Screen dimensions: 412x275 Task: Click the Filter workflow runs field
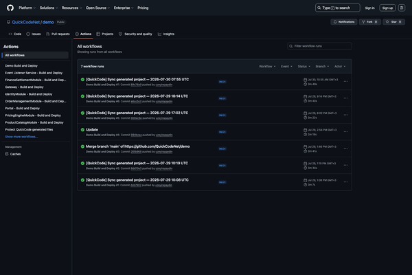click(319, 46)
